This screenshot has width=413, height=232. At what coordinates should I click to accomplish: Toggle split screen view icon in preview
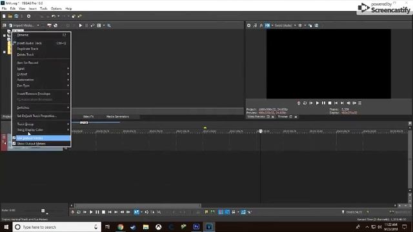point(267,26)
